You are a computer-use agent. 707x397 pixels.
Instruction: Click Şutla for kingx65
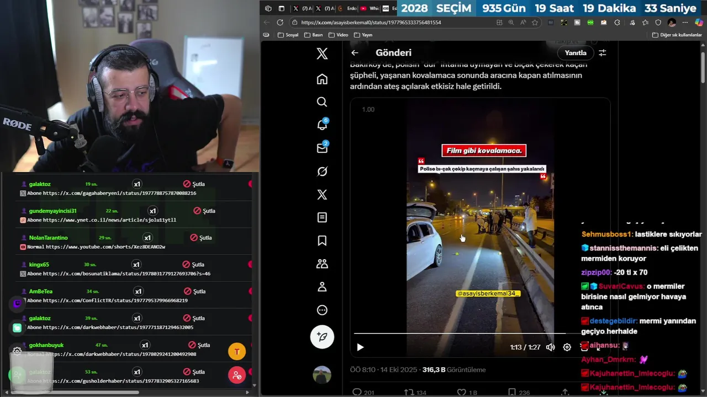(x=194, y=265)
